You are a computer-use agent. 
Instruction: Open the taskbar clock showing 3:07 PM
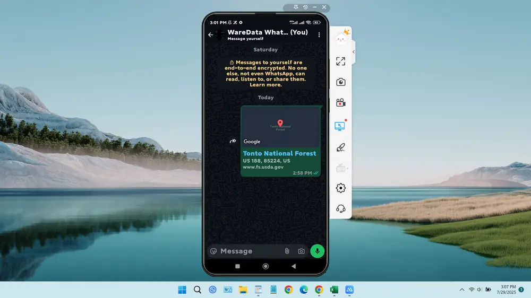point(506,290)
